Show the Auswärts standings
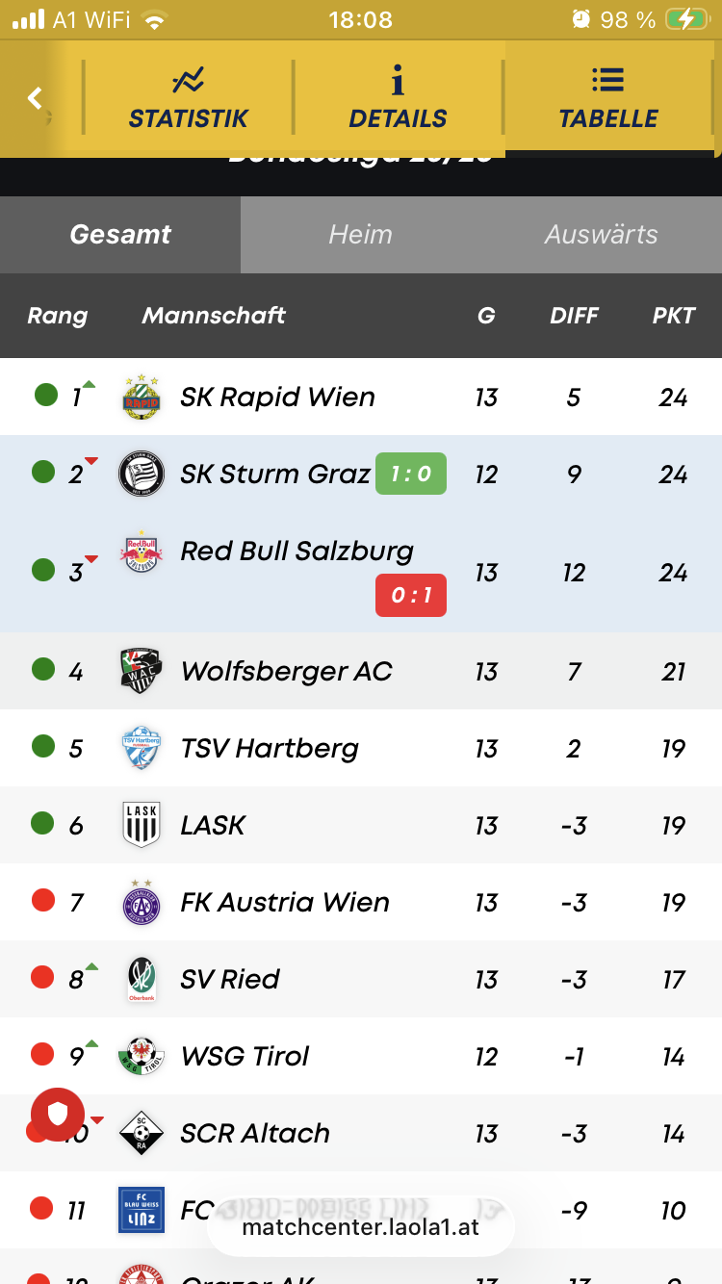This screenshot has height=1284, width=722. (601, 235)
